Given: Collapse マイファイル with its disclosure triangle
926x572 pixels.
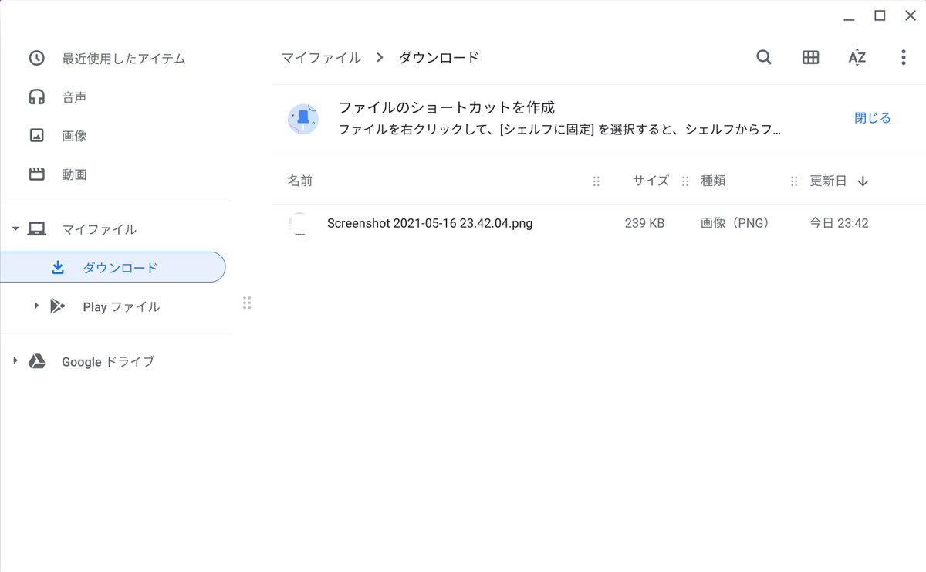Looking at the screenshot, I should coord(15,228).
